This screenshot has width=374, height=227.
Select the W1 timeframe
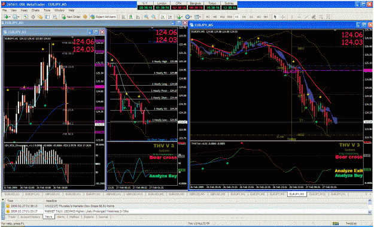click(259, 17)
